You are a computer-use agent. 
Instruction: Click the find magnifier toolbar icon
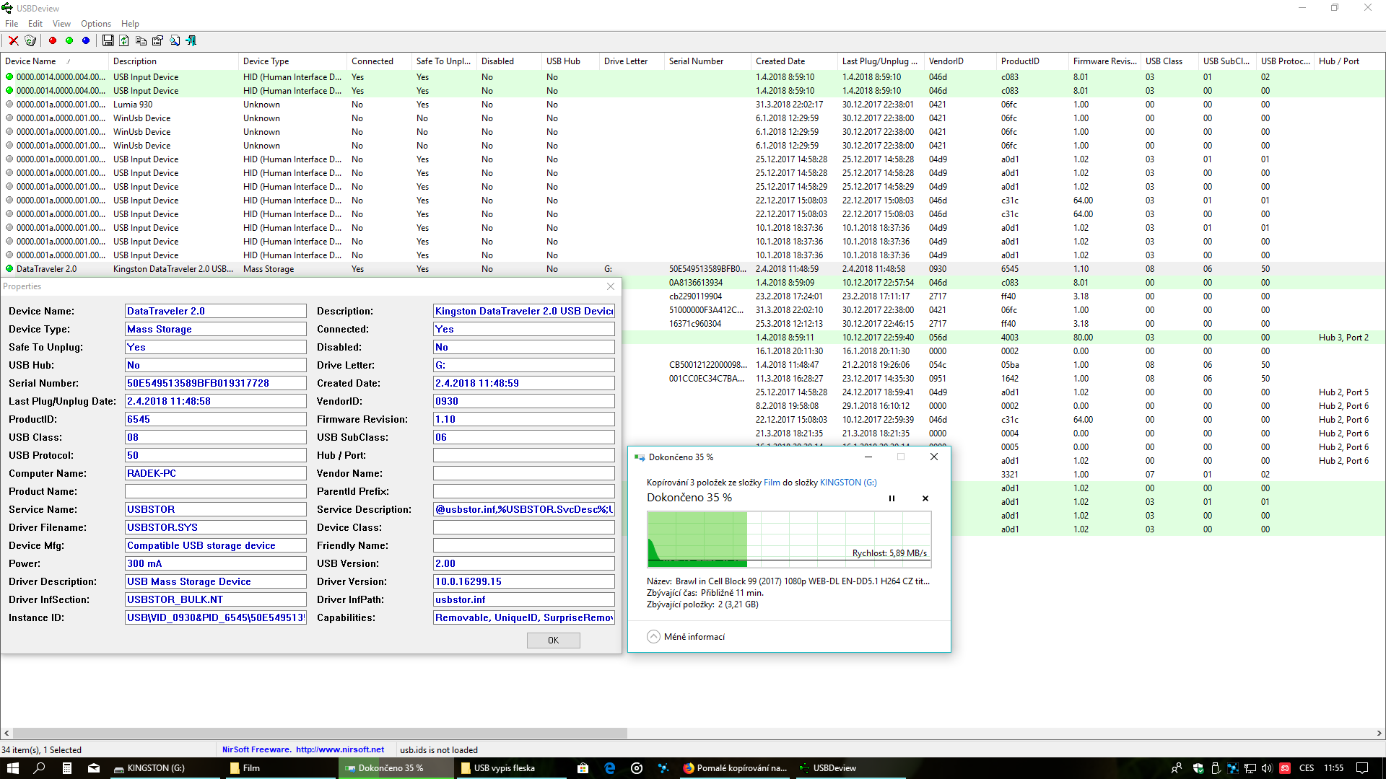(175, 40)
